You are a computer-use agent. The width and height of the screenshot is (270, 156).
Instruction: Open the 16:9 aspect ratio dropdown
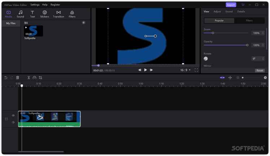point(185,70)
